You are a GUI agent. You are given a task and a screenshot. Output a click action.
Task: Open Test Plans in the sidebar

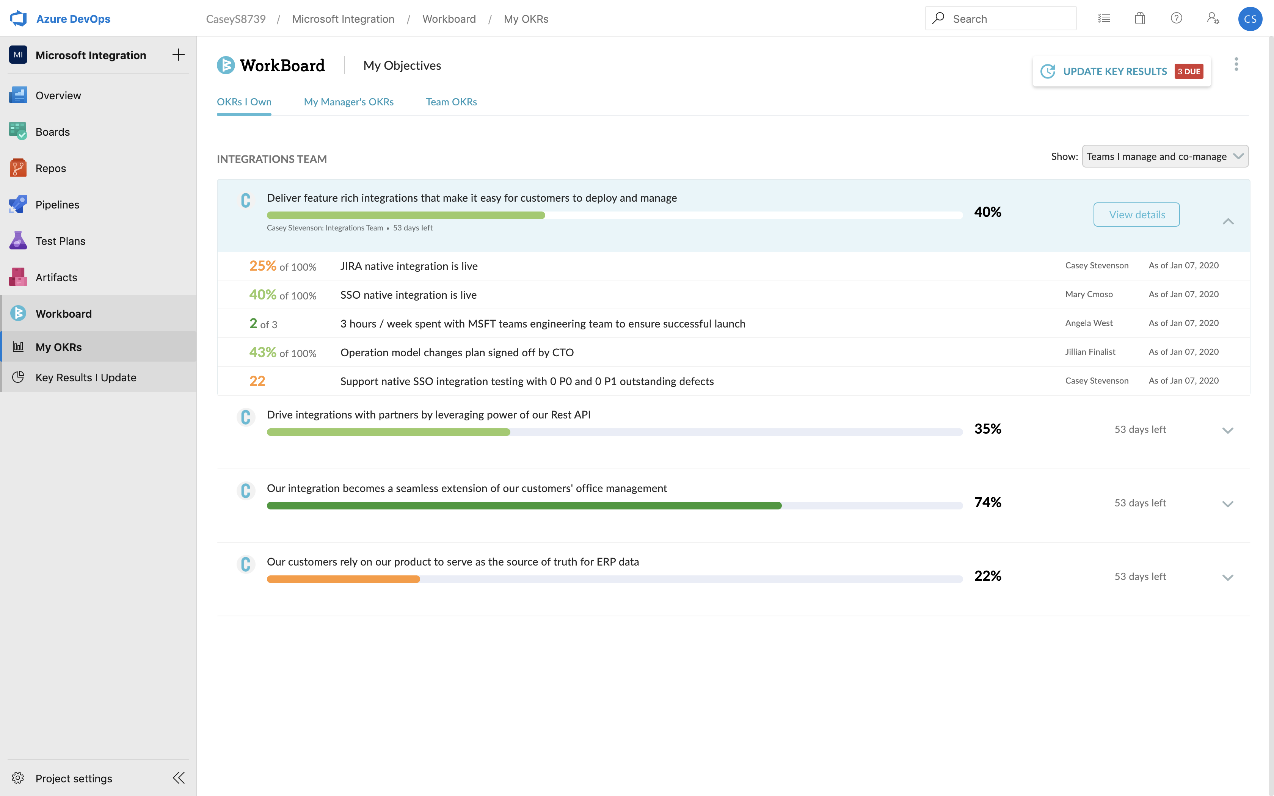(99, 241)
